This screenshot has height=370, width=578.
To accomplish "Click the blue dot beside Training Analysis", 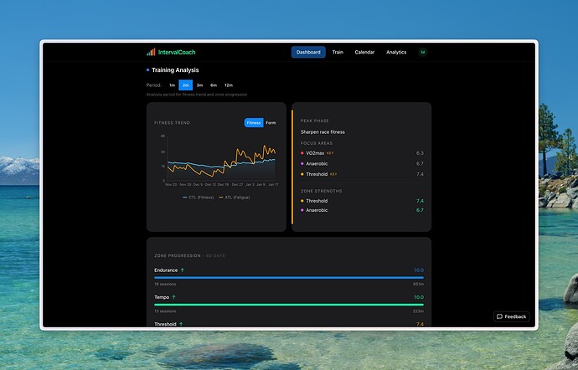I will [x=148, y=70].
